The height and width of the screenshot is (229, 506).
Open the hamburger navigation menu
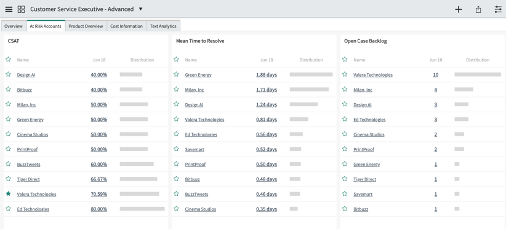tap(9, 9)
